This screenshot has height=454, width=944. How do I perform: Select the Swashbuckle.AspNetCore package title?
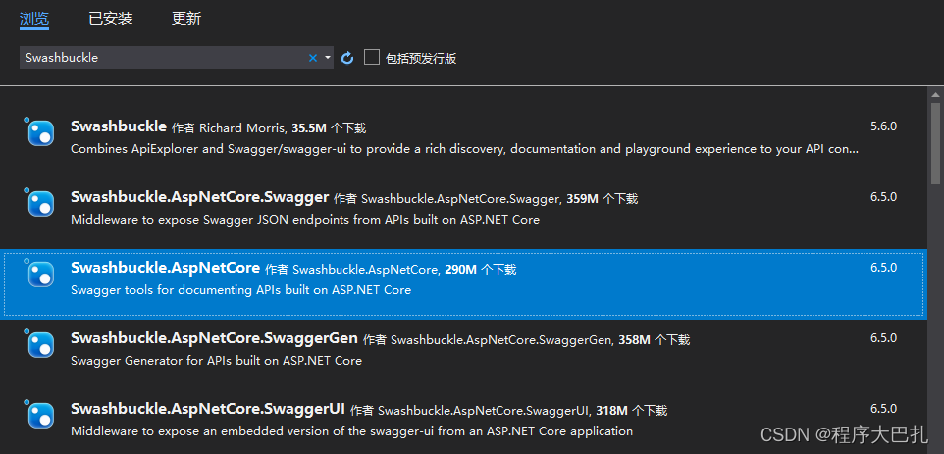(x=165, y=268)
